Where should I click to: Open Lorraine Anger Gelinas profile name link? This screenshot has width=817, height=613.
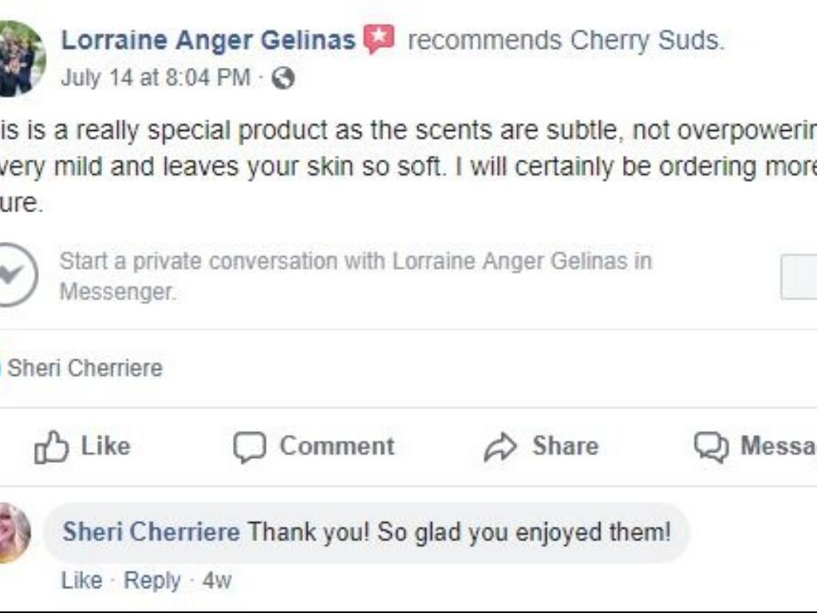coord(208,40)
